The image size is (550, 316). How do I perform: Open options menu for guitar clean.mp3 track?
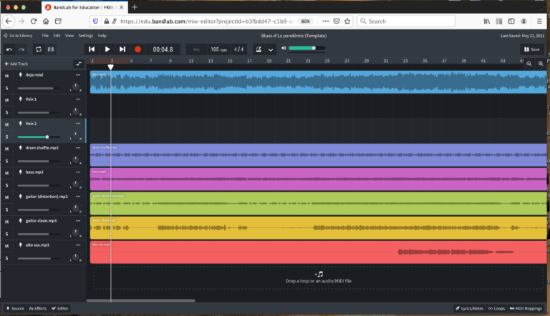coord(78,221)
